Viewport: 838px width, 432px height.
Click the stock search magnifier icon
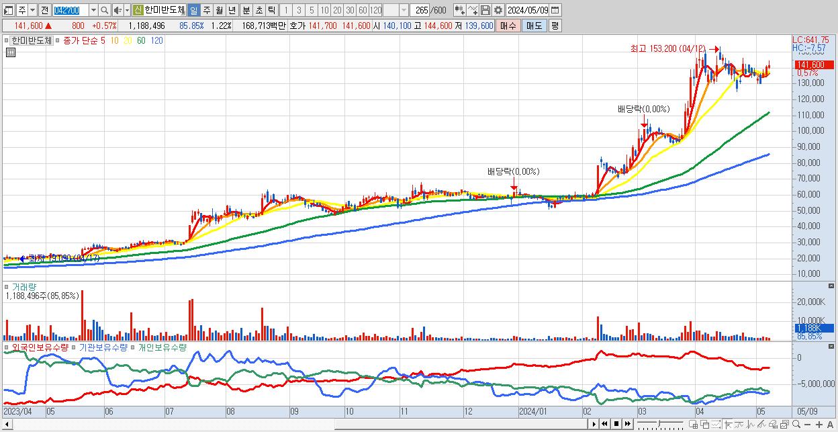coord(105,10)
